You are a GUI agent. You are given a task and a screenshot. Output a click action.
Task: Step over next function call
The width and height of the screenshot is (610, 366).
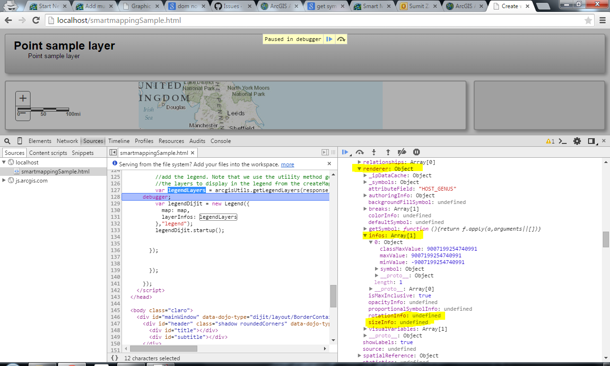(360, 152)
